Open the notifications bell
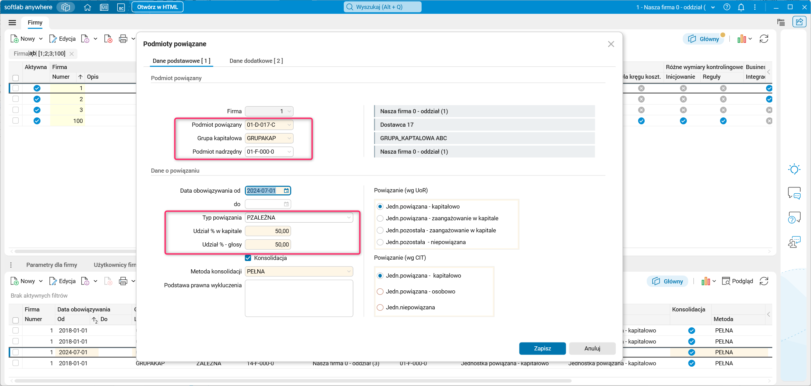 741,7
